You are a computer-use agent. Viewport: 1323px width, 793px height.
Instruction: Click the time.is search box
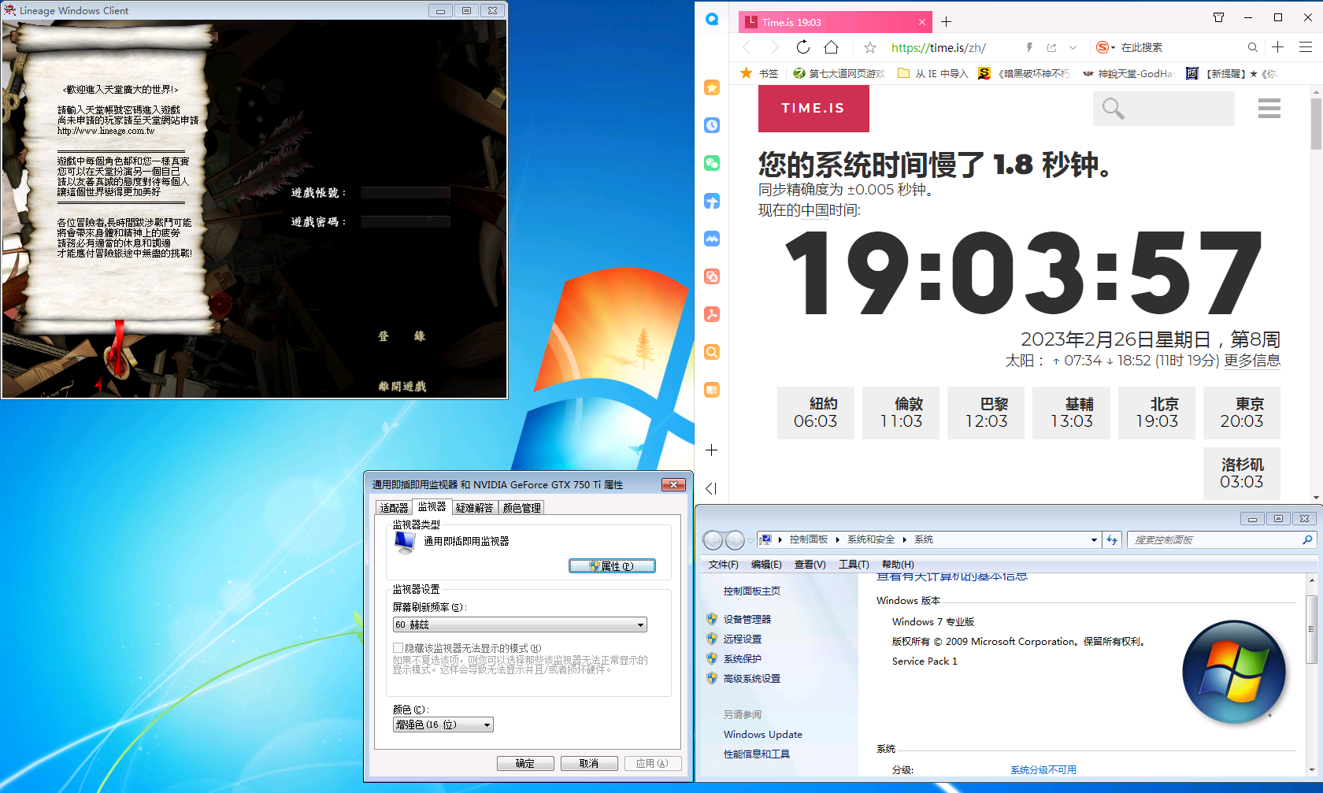1164,108
